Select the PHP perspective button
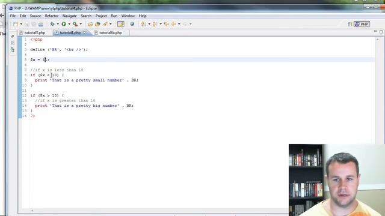385x216 pixels. 362,24
